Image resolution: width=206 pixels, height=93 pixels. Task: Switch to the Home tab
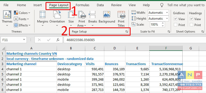(21, 5)
